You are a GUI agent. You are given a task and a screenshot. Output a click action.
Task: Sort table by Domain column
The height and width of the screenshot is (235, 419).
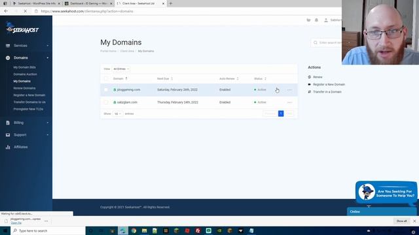[120, 78]
